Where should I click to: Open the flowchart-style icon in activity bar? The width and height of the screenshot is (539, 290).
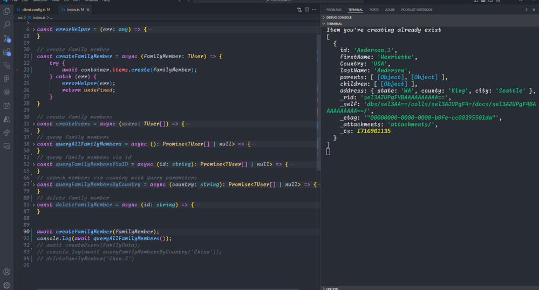(6, 65)
